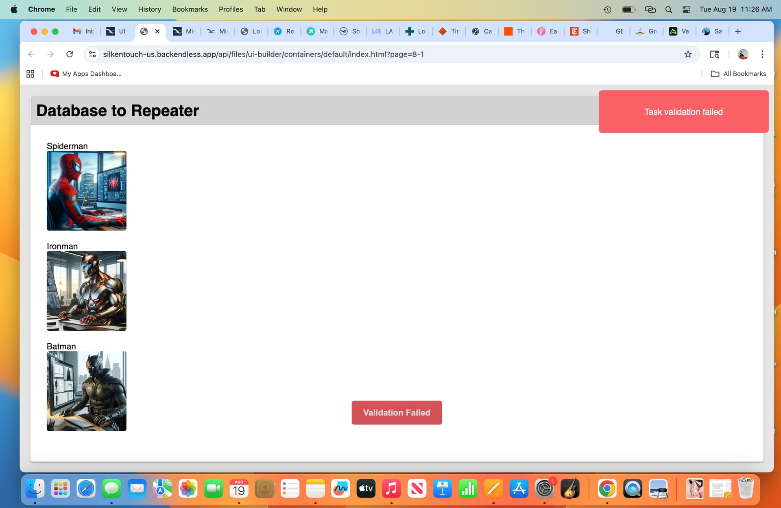
Task: Click Time Machine icon in menu bar
Action: coord(607,9)
